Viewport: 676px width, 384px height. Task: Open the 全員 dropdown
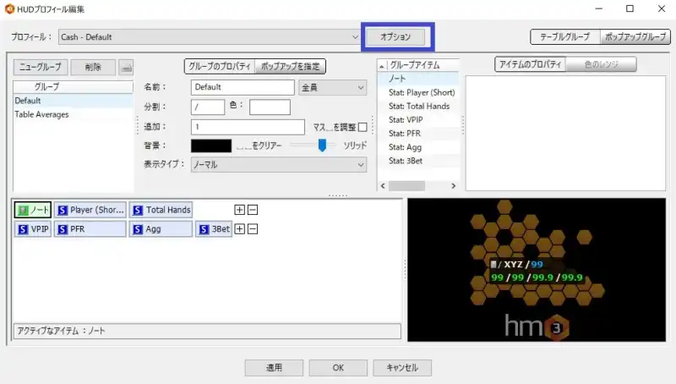point(331,87)
